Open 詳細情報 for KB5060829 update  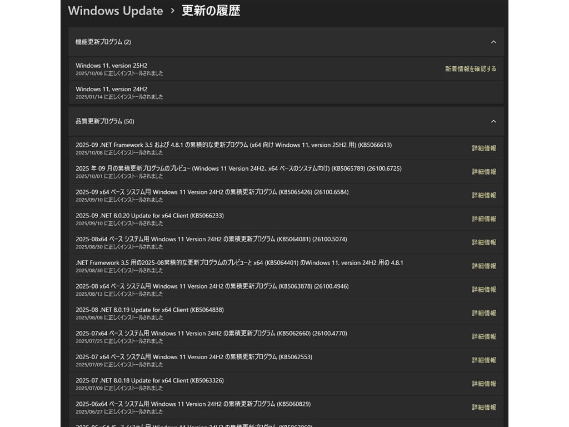click(483, 408)
